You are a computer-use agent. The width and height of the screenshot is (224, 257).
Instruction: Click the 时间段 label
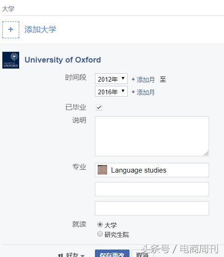pyautogui.click(x=76, y=77)
